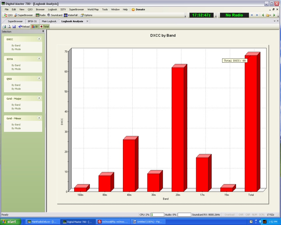Viewport: 281px width, 225px height.
Task: Open Print Preview in the analysis toolbar
Action: pyautogui.click(x=9, y=27)
